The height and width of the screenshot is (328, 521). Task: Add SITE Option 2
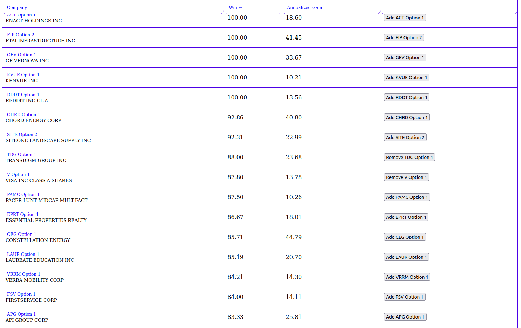(x=405, y=137)
